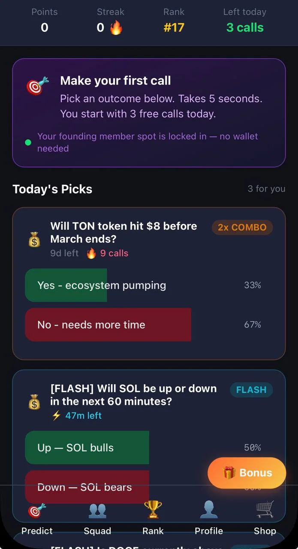This screenshot has height=549, width=298.
Task: Open the TON token $8 question title
Action: (x=124, y=232)
